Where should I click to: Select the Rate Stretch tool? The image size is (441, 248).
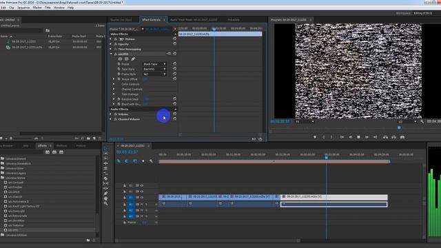[x=105, y=173]
